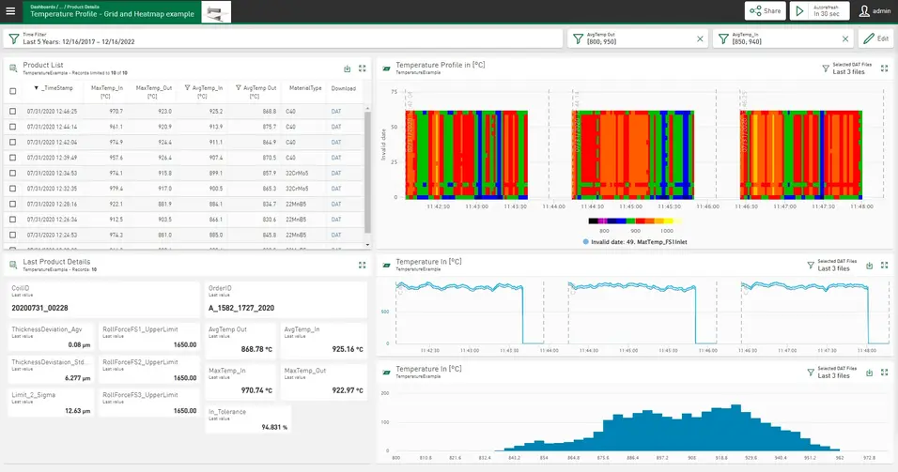Click the Share button
This screenshot has width=898, height=472.
(x=765, y=11)
